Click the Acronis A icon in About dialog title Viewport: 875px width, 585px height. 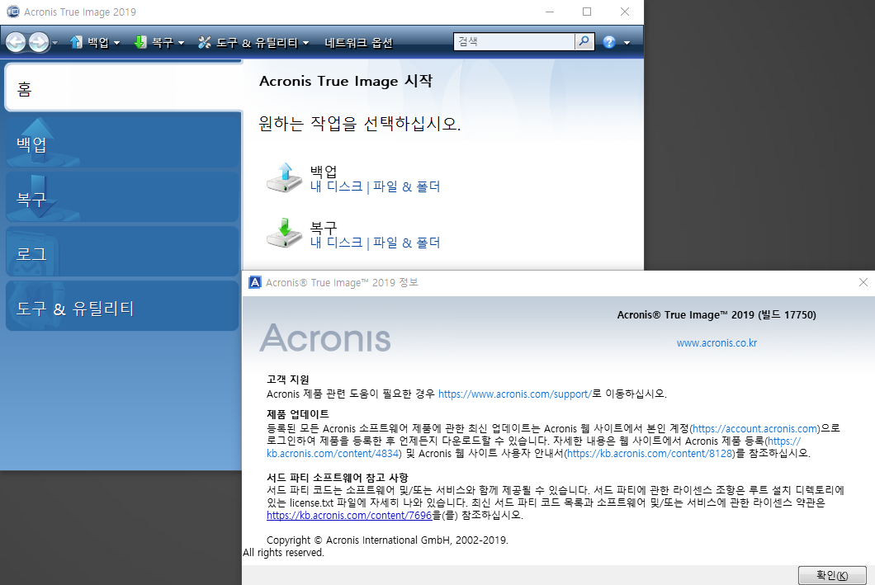click(x=255, y=282)
